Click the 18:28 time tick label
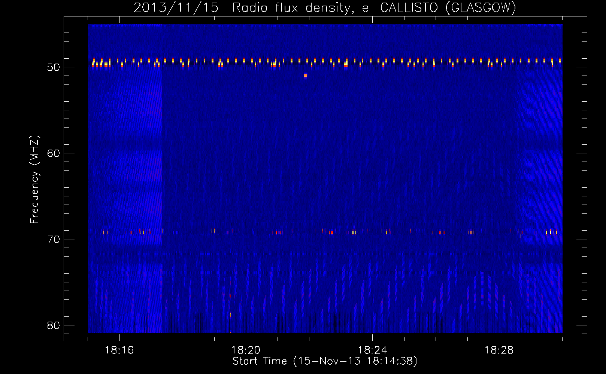606x374 pixels. pyautogui.click(x=499, y=350)
